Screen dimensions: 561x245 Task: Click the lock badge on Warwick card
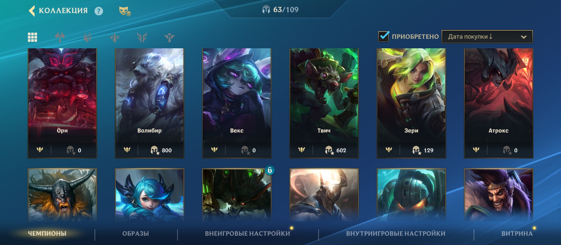pyautogui.click(x=270, y=170)
